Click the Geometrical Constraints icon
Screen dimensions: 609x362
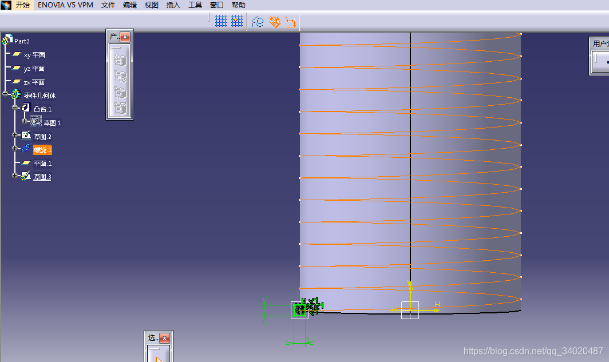tap(275, 22)
